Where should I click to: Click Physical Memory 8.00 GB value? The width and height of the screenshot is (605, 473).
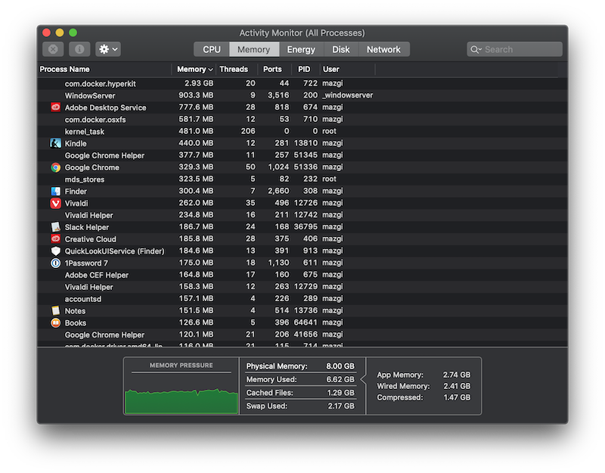(x=340, y=366)
